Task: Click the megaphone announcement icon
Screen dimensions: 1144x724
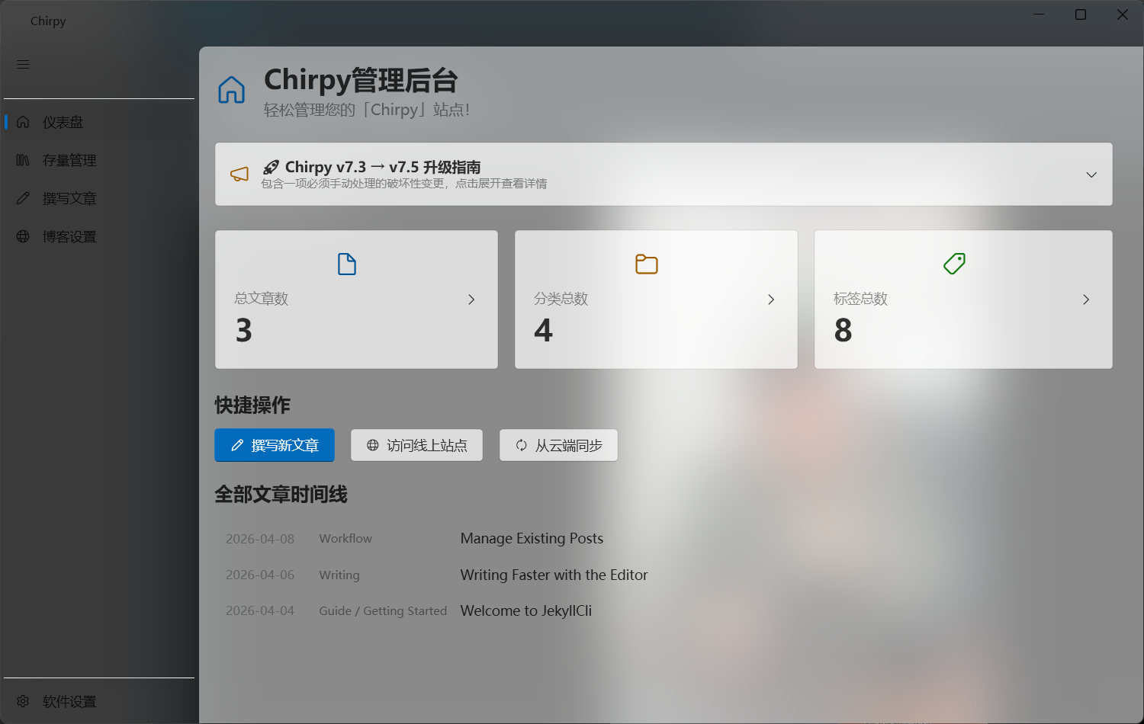Action: pos(239,174)
